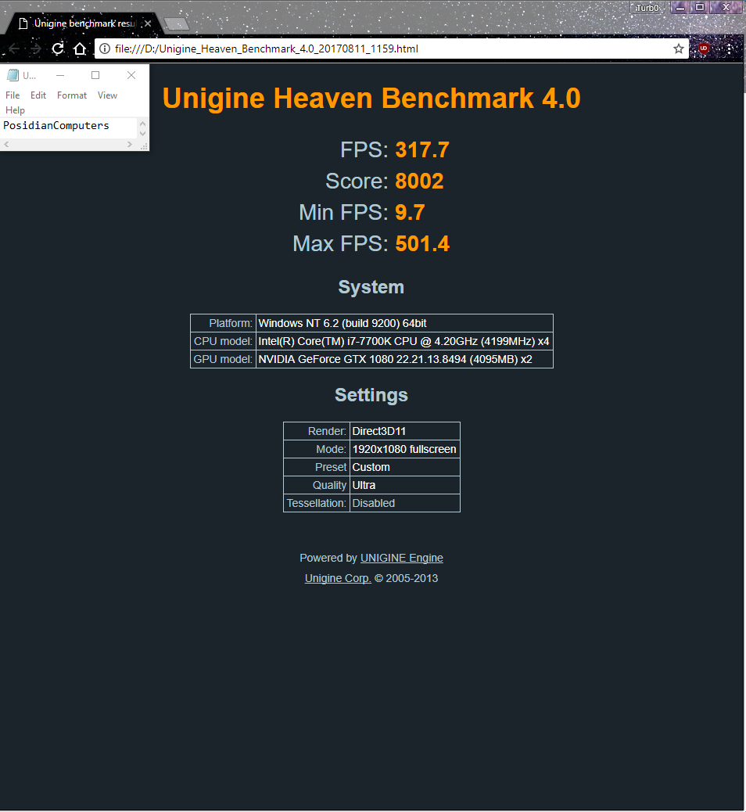Click Notepad horizontal scrollbar left arrow
The width and height of the screenshot is (746, 812).
click(6, 145)
